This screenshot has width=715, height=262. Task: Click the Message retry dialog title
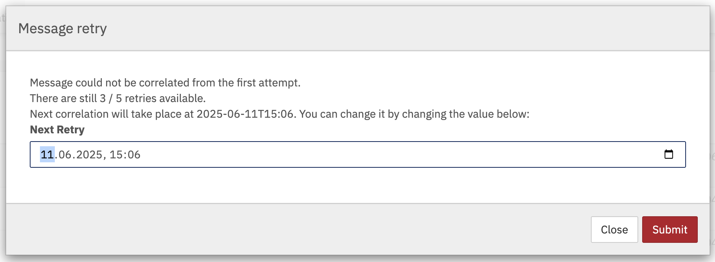[x=63, y=28]
